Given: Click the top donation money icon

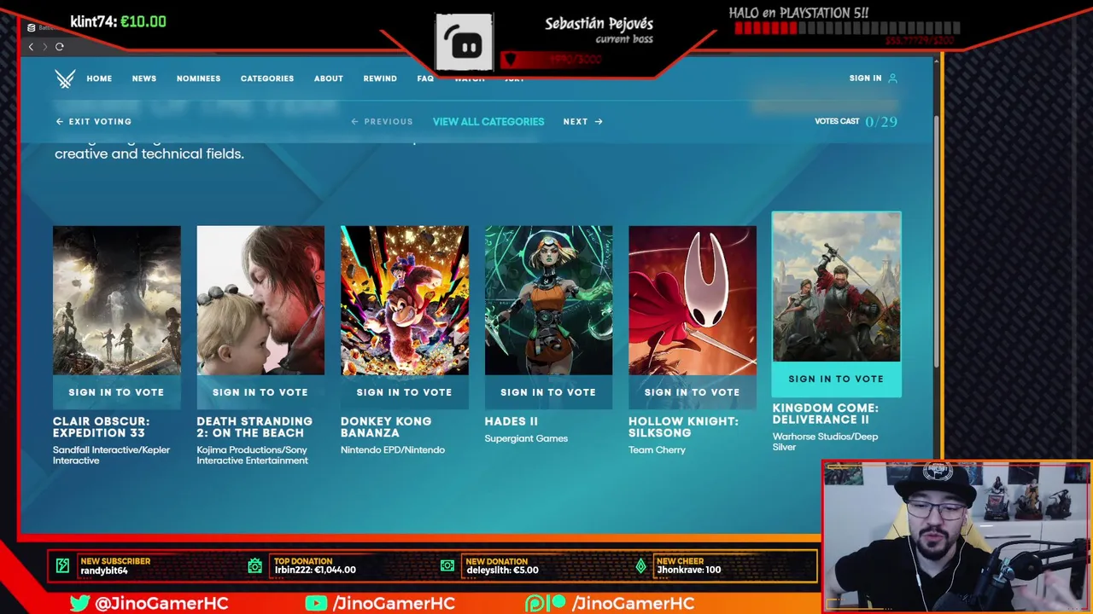Looking at the screenshot, I should (x=254, y=565).
